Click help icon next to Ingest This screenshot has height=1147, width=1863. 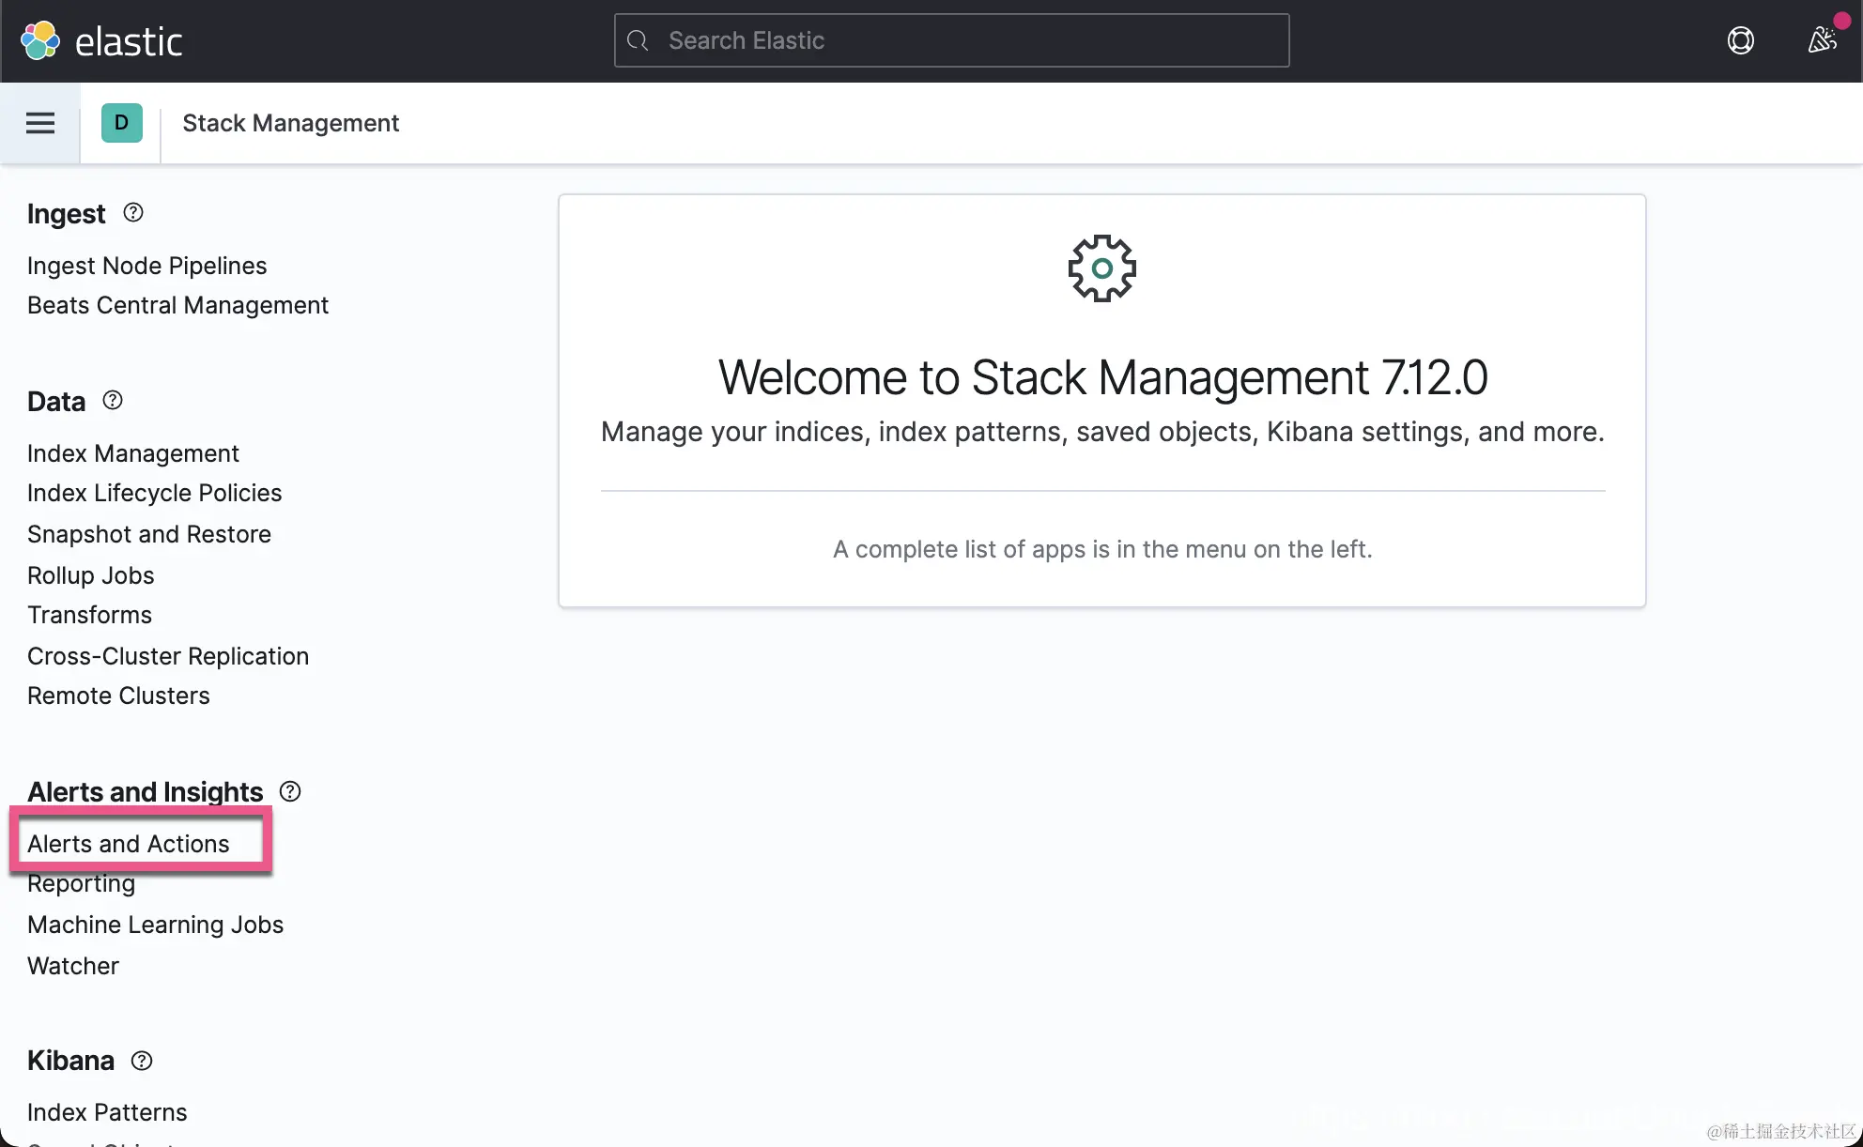133,213
